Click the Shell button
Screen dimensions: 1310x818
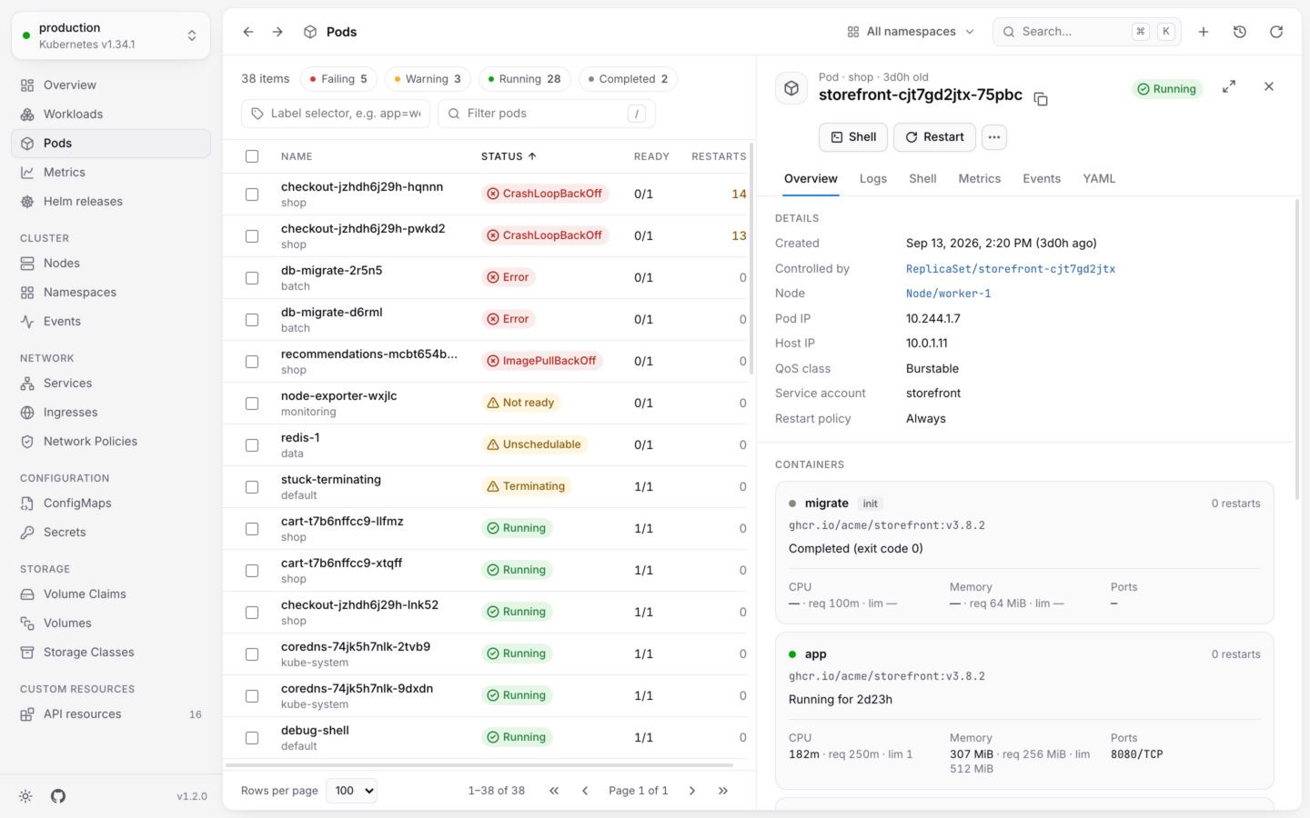tap(853, 137)
